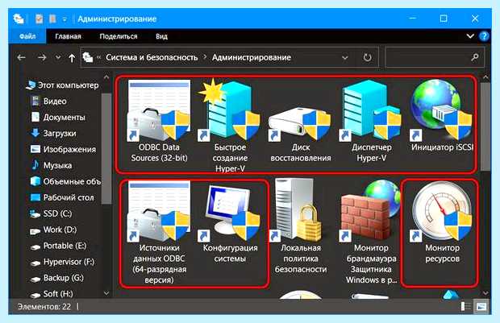
Task: Click the Portable (E:) drive icon
Action: point(35,246)
